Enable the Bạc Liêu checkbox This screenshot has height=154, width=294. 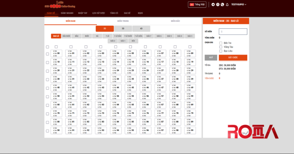pos(221,51)
